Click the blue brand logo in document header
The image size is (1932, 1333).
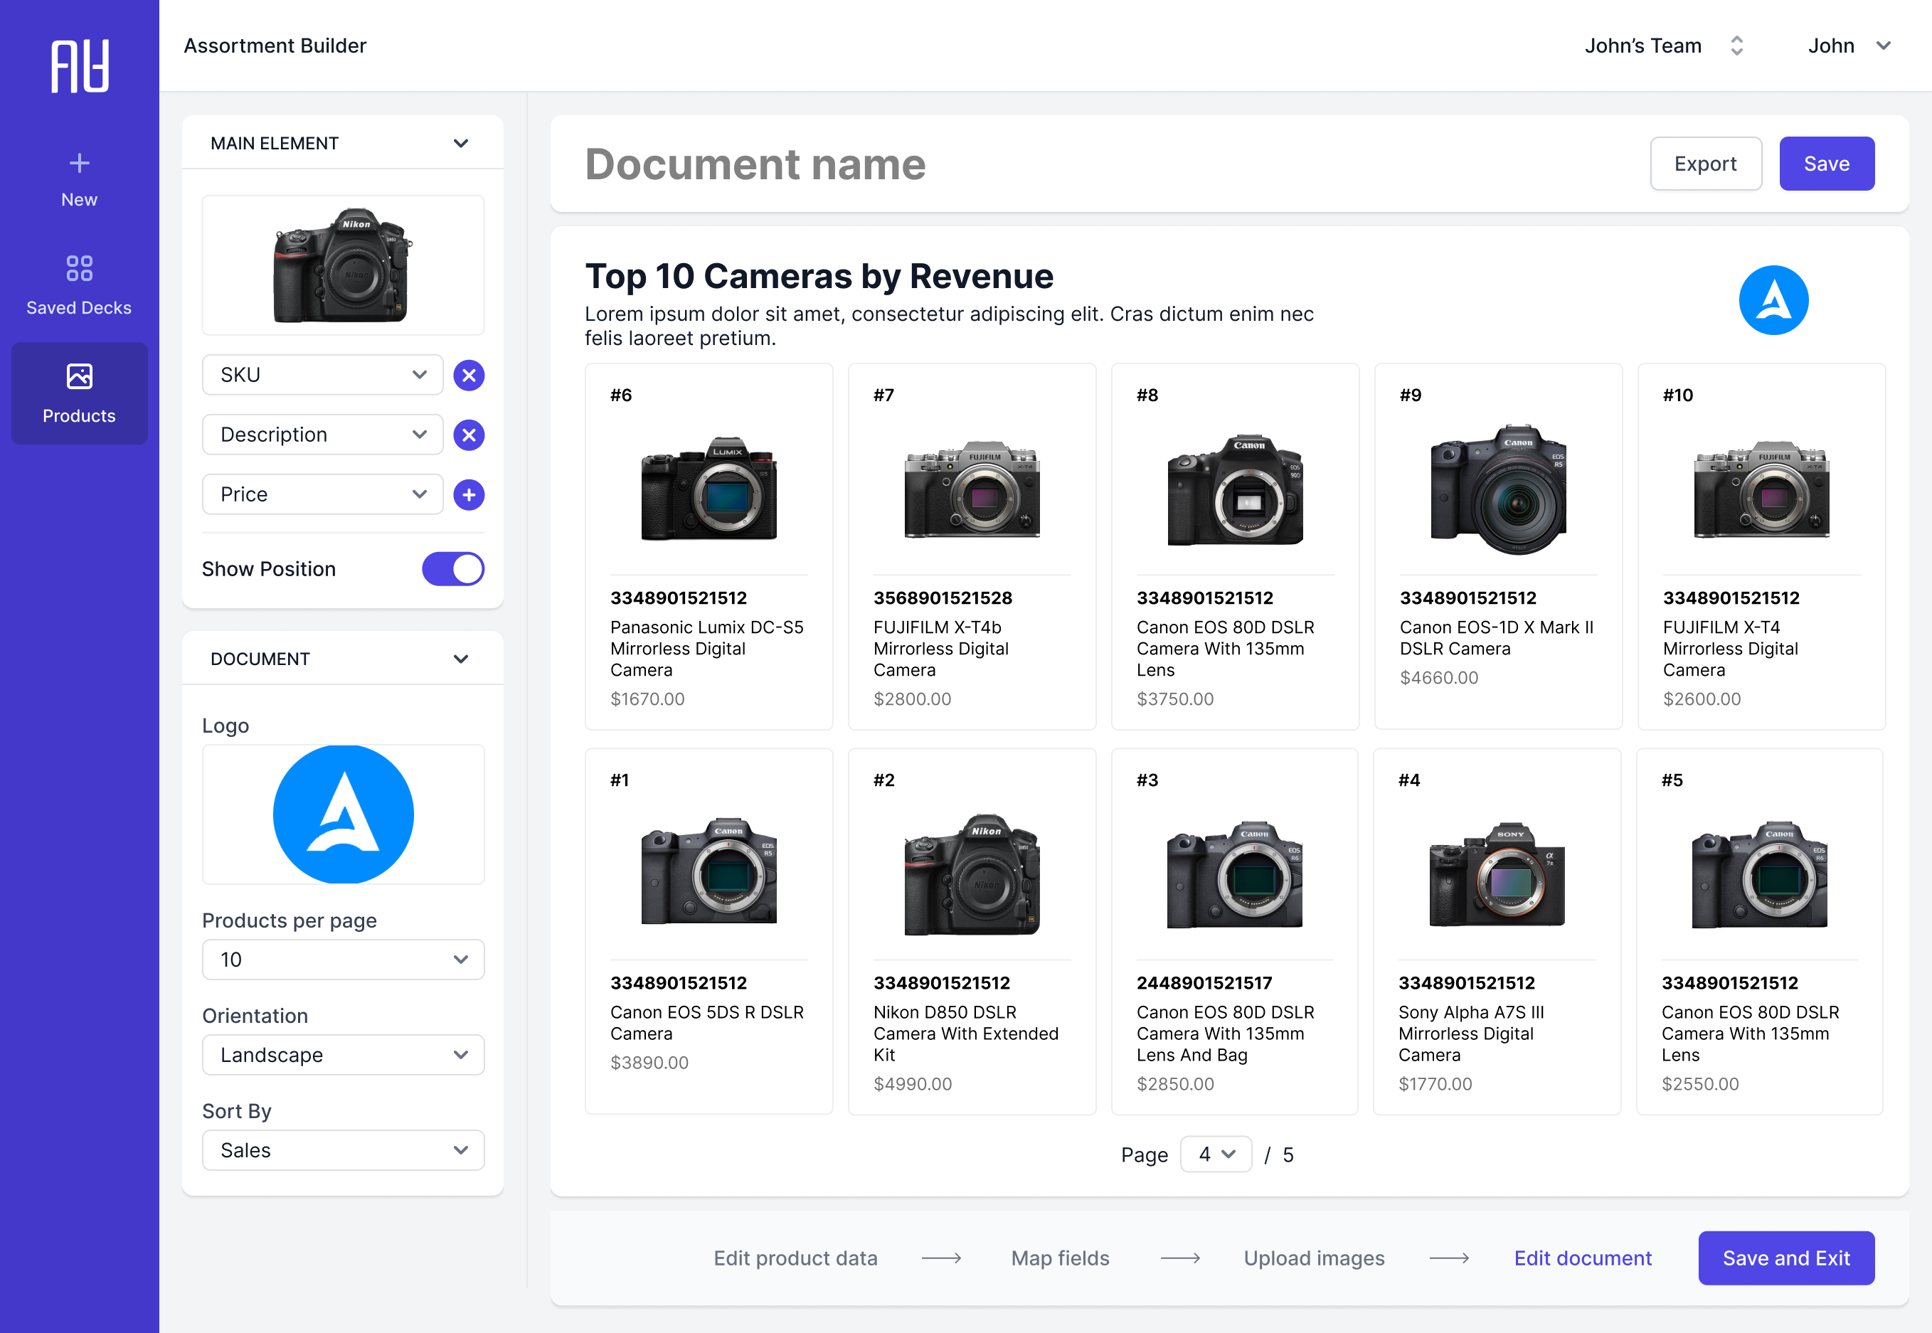pos(1774,300)
